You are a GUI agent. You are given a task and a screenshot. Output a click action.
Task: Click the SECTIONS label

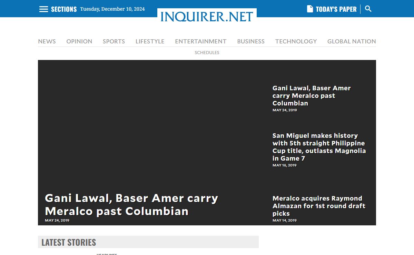pos(64,9)
